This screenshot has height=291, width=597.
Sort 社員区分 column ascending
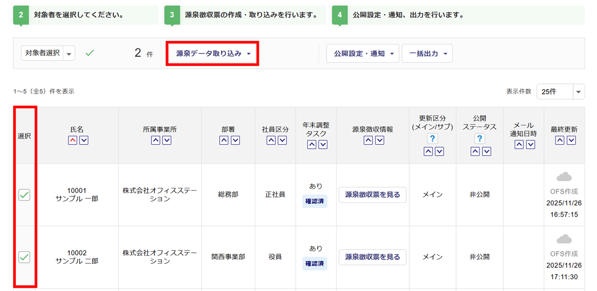tap(271, 140)
